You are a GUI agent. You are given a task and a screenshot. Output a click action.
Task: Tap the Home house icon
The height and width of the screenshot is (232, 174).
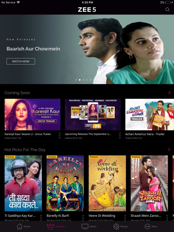tap(19, 226)
